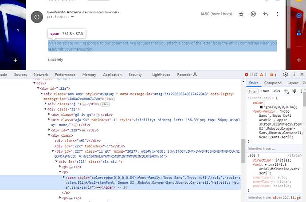Switch to the Application tab

112,75
